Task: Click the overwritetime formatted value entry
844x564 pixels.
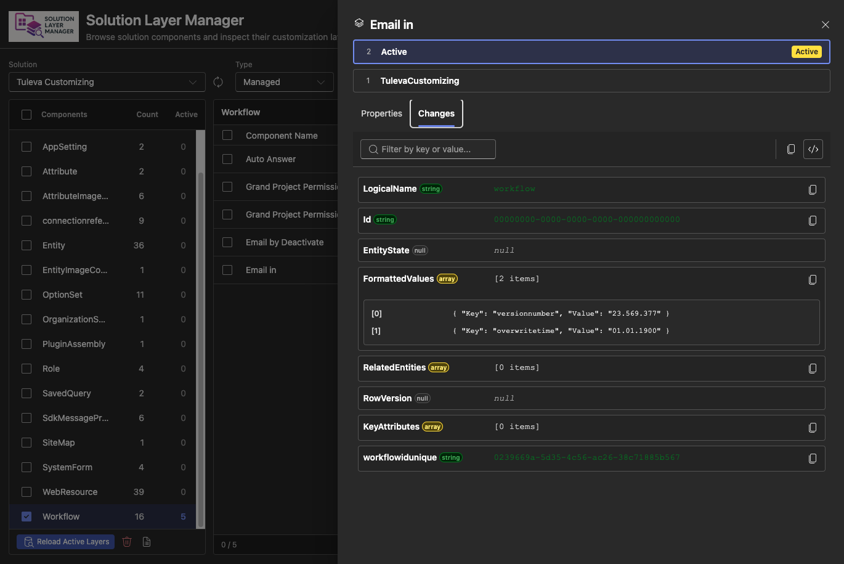Action: pos(561,330)
